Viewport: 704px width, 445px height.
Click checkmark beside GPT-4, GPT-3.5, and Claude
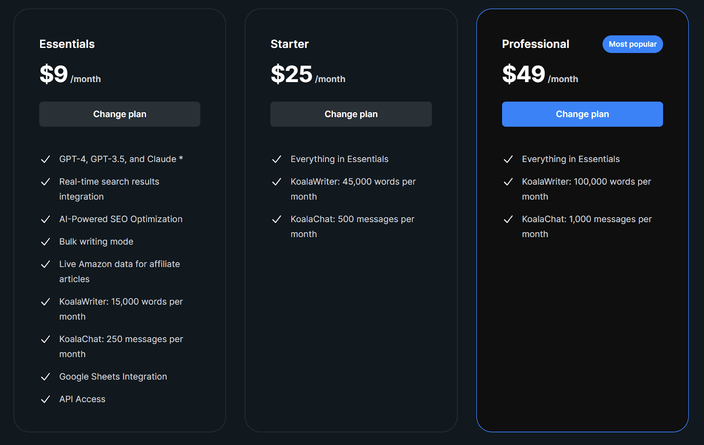45,159
